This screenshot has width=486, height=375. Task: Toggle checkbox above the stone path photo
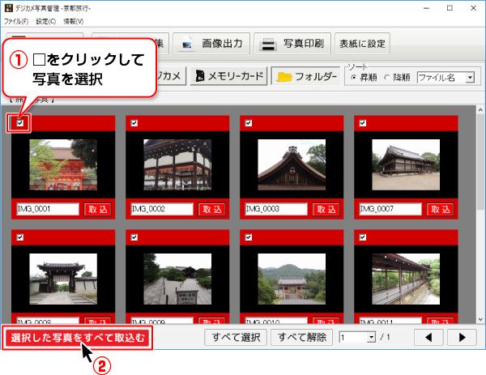click(x=134, y=237)
